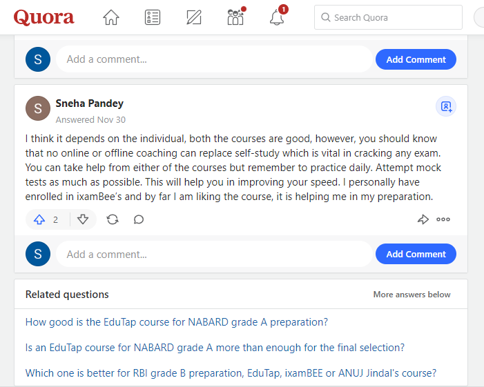This screenshot has height=387, width=484.
Task: Open question about EduTap NABARD course quality
Action: (177, 322)
